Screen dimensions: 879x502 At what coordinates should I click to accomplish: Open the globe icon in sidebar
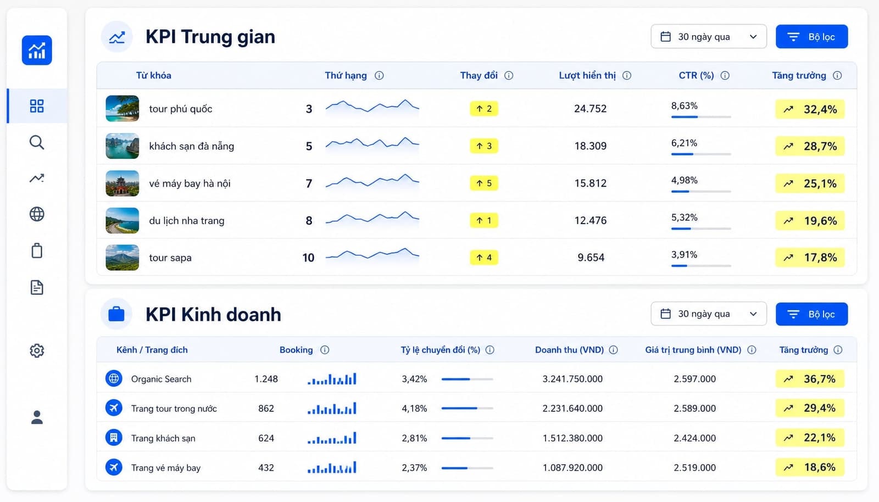coord(37,214)
